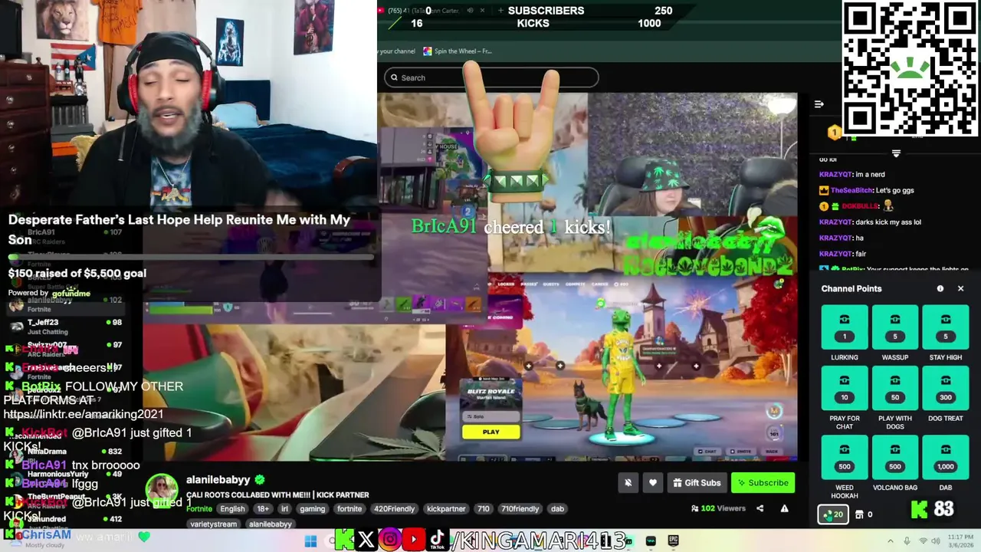The image size is (981, 552).
Task: Click the alanilebabyy profile avatar
Action: point(162,491)
